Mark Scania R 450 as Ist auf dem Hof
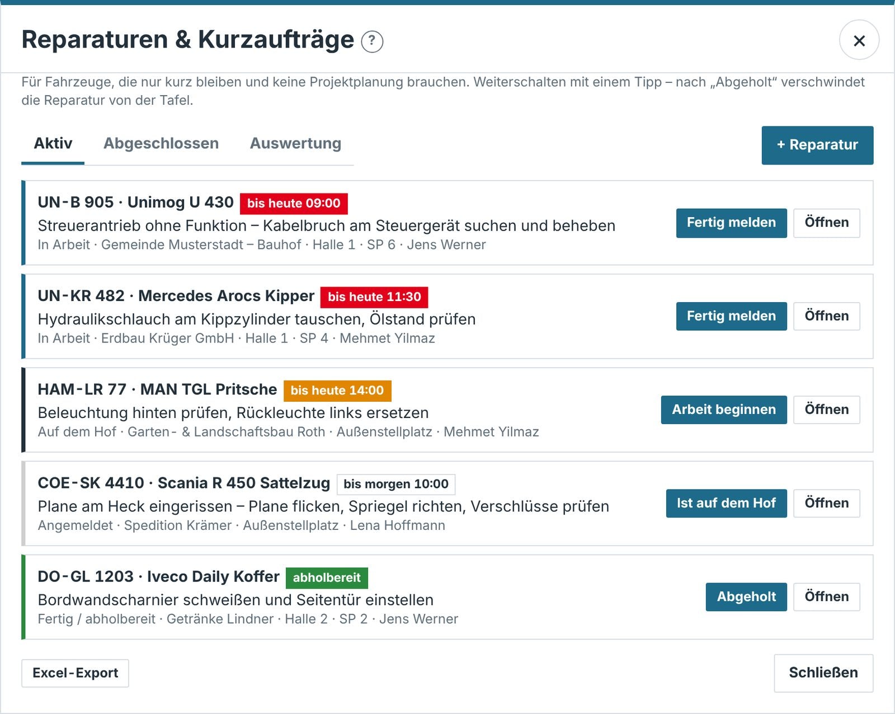This screenshot has height=714, width=895. [x=726, y=503]
